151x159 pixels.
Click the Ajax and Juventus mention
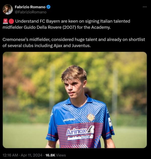[x=65, y=46]
